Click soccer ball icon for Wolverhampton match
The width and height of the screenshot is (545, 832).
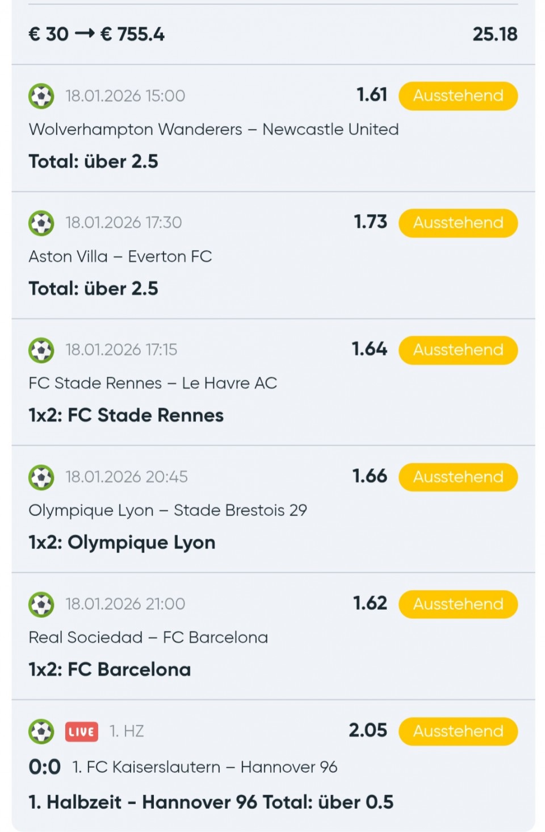pyautogui.click(x=41, y=96)
